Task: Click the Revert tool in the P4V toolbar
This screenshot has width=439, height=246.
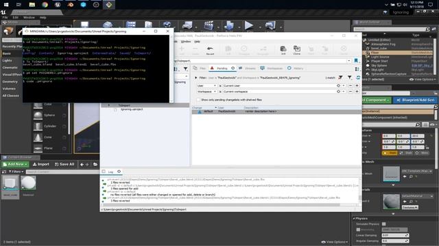Action: 210,50
